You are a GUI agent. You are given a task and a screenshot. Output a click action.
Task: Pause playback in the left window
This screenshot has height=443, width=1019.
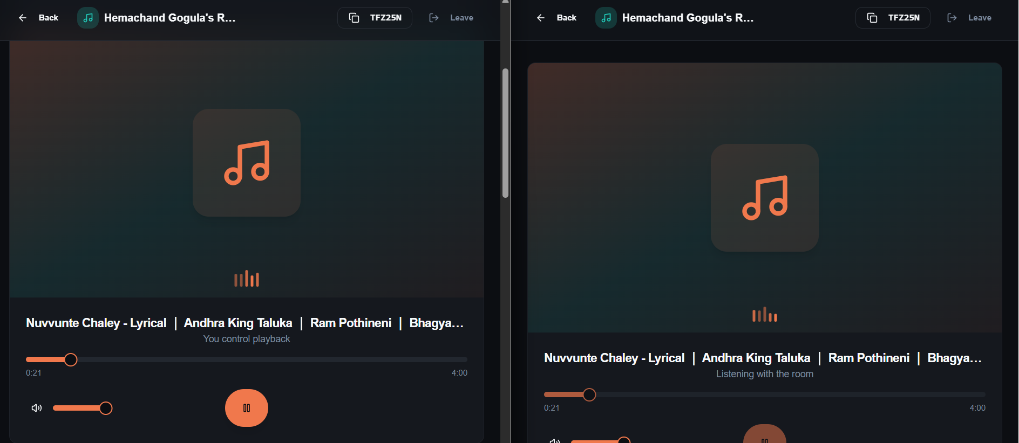[247, 408]
